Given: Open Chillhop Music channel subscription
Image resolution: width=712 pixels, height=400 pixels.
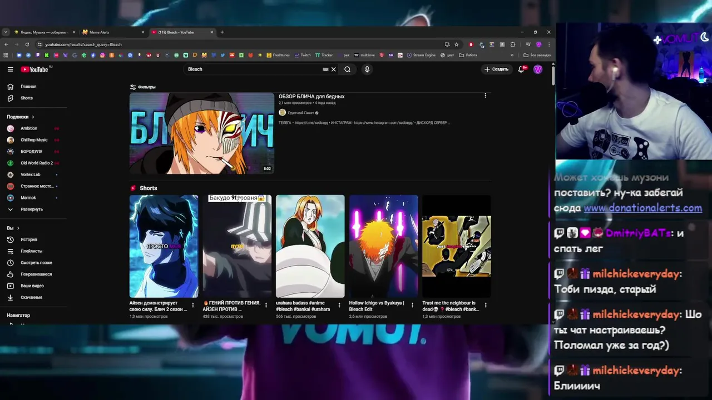Looking at the screenshot, I should pyautogui.click(x=33, y=140).
